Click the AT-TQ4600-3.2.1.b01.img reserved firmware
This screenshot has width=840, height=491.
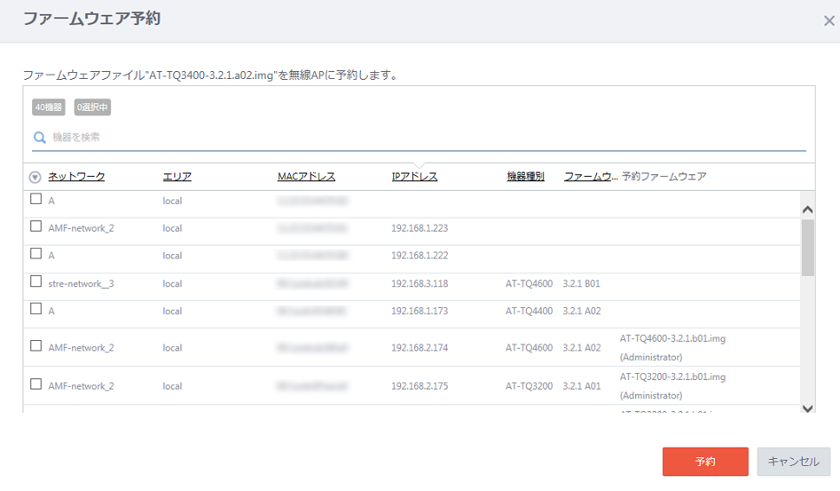[x=673, y=338]
